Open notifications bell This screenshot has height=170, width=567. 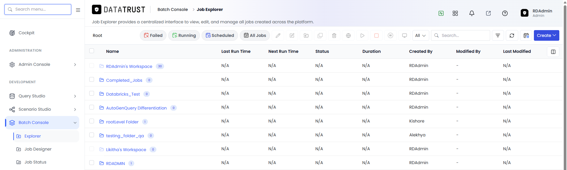tap(472, 13)
